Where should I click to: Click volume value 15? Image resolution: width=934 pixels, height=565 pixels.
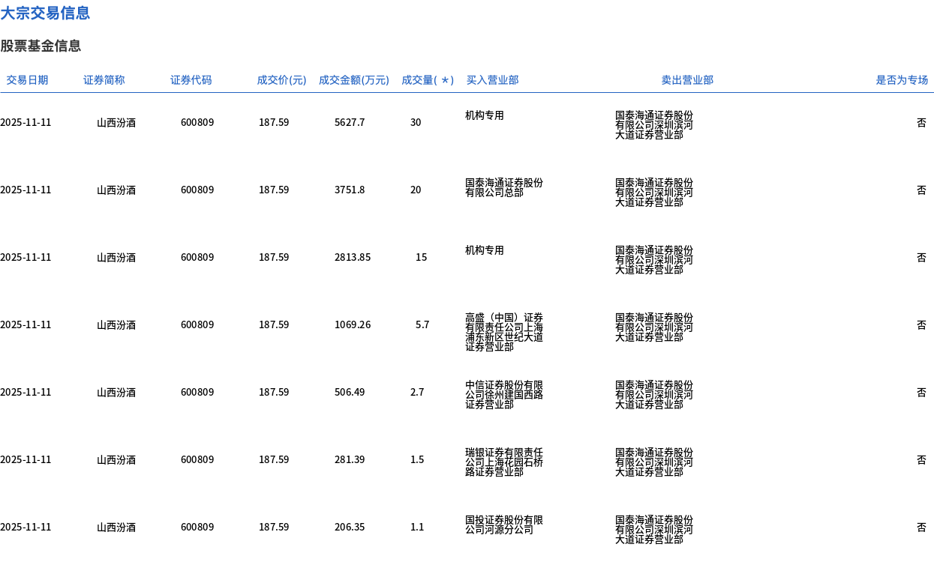coord(422,257)
